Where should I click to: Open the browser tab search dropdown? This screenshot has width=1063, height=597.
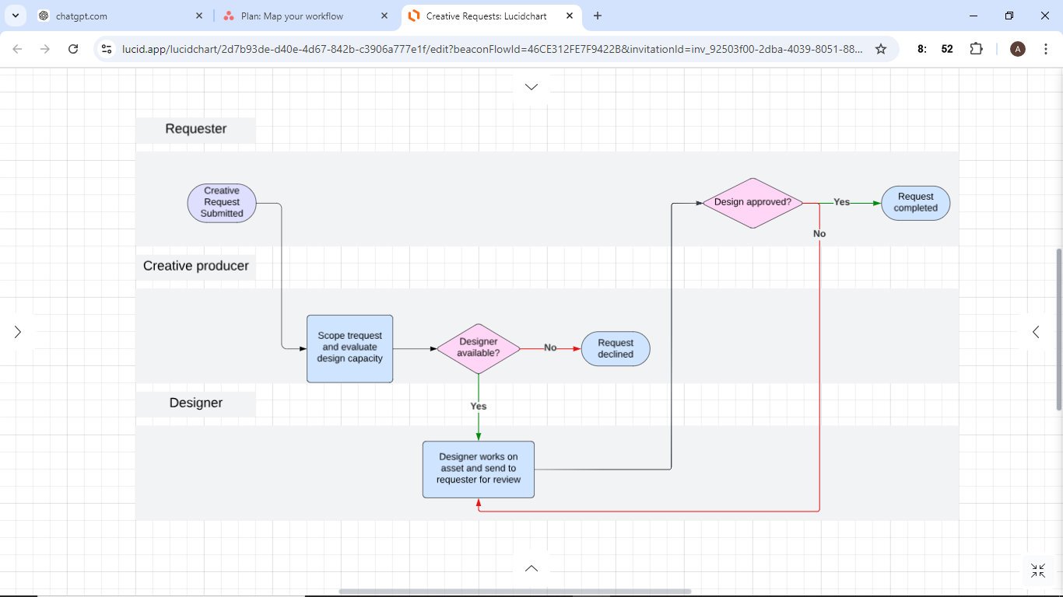pyautogui.click(x=15, y=16)
